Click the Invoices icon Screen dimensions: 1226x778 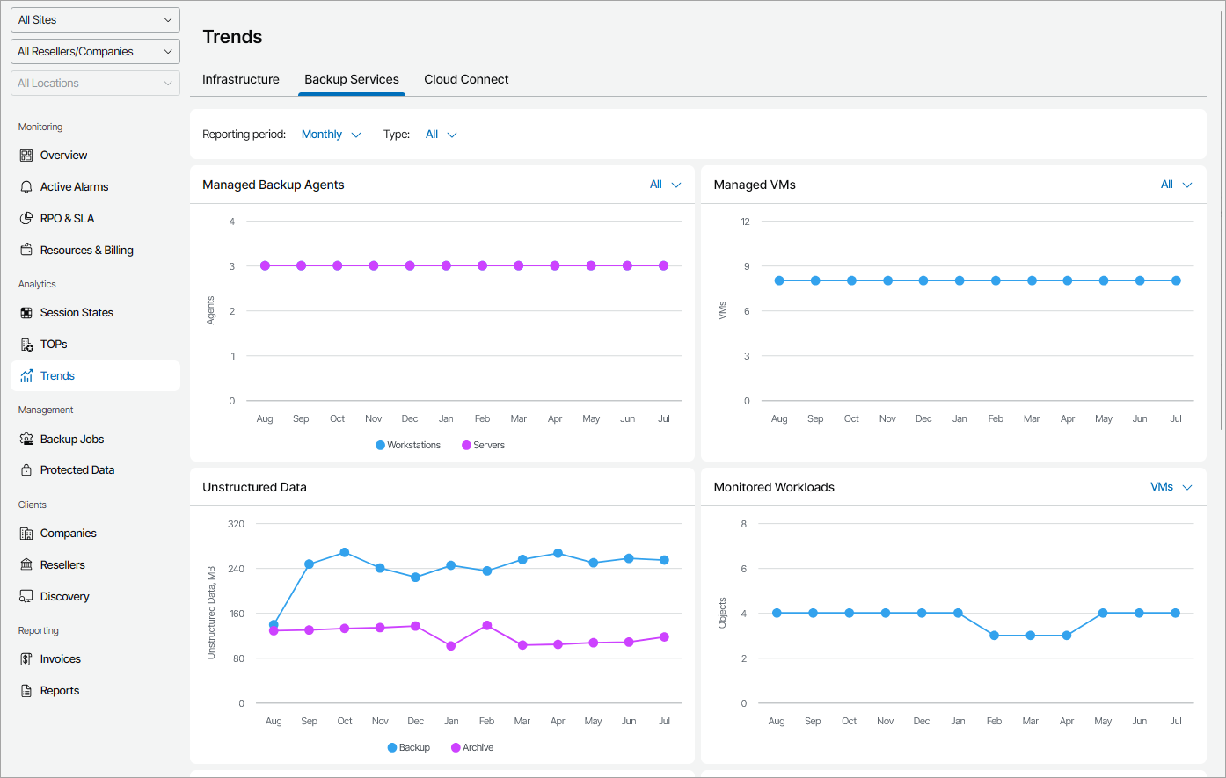click(26, 659)
